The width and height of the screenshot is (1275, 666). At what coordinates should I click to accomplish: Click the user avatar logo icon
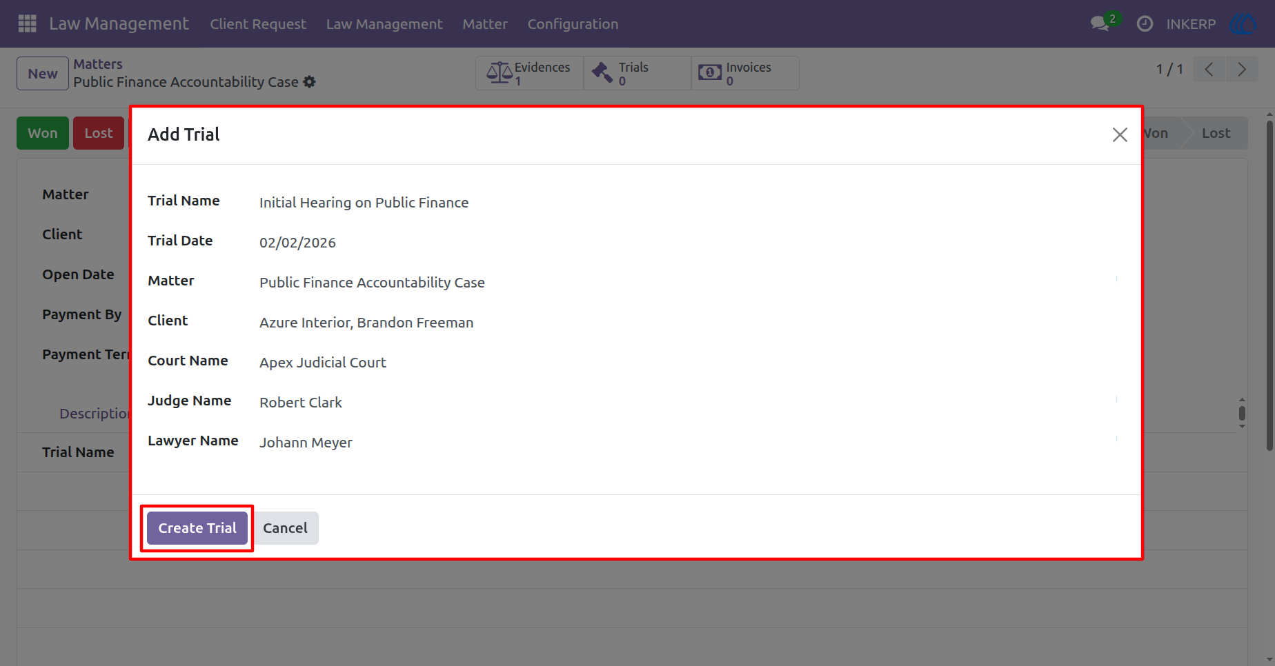tap(1243, 23)
